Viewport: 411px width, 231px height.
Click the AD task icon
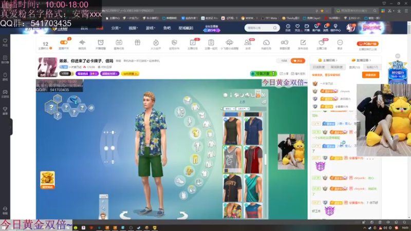(x=119, y=43)
